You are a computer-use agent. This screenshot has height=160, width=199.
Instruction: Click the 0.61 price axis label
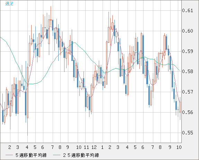click(x=188, y=10)
